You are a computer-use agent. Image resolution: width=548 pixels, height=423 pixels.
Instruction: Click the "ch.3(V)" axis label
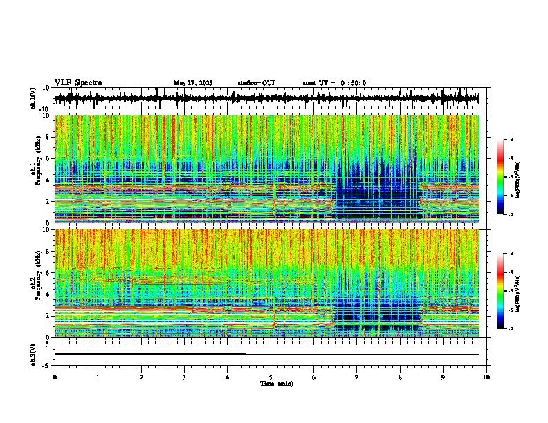click(33, 355)
